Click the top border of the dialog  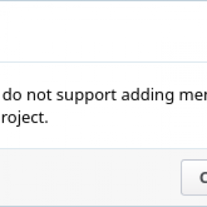[103, 1]
